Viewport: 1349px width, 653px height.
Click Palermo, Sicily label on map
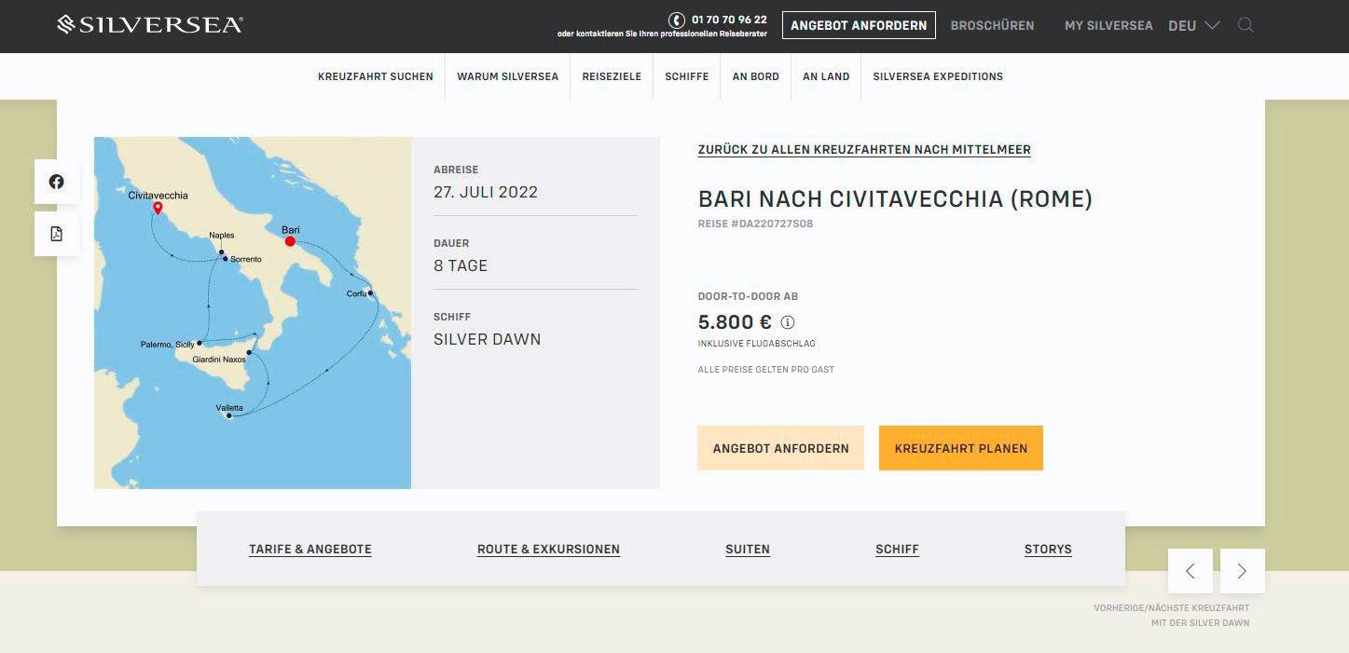pyautogui.click(x=168, y=345)
